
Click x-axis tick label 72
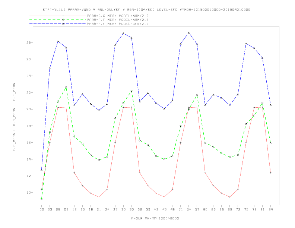tap(238, 209)
